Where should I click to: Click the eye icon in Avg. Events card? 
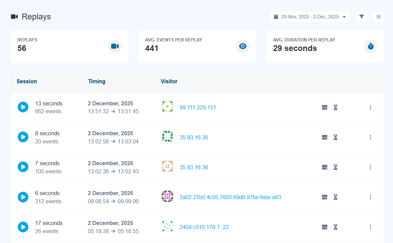[243, 46]
